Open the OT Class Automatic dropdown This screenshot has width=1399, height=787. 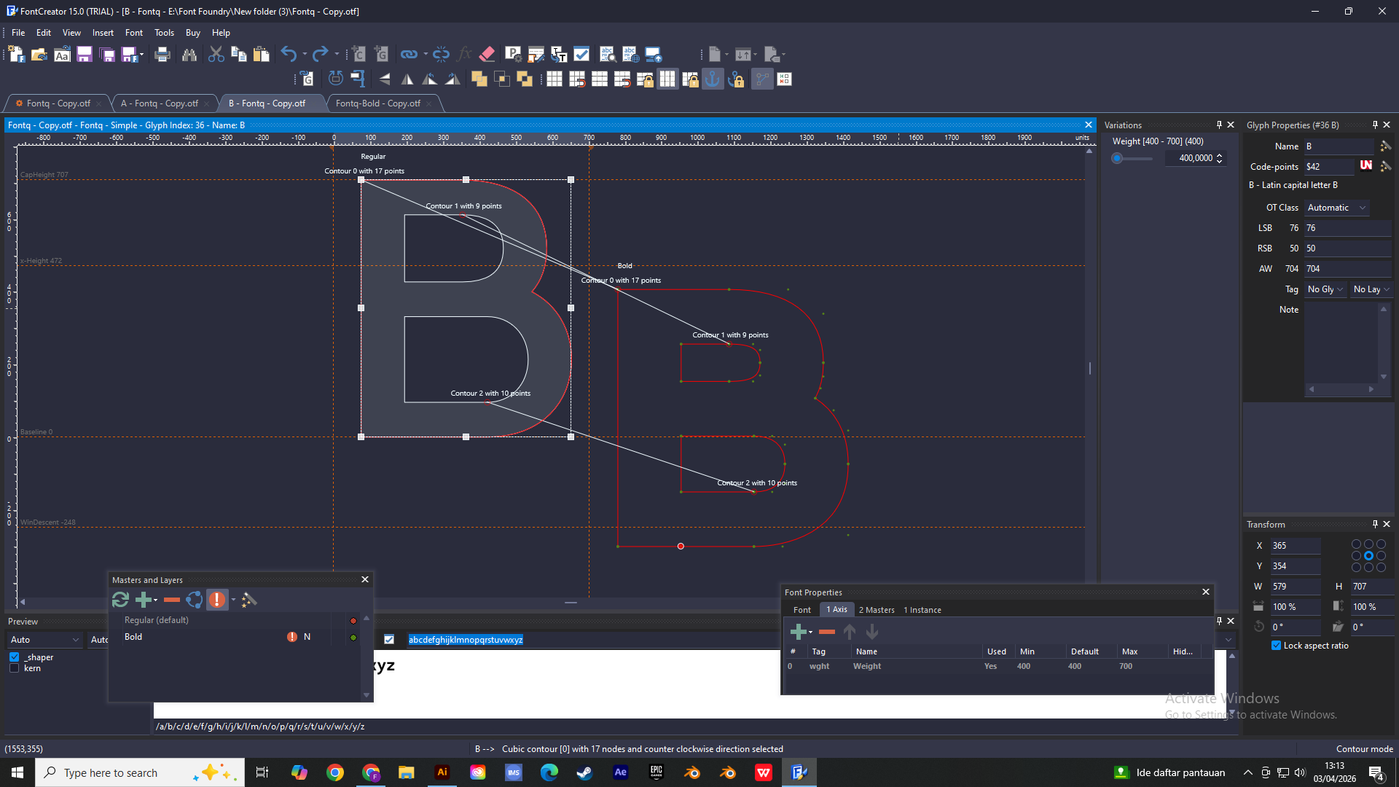[1336, 208]
